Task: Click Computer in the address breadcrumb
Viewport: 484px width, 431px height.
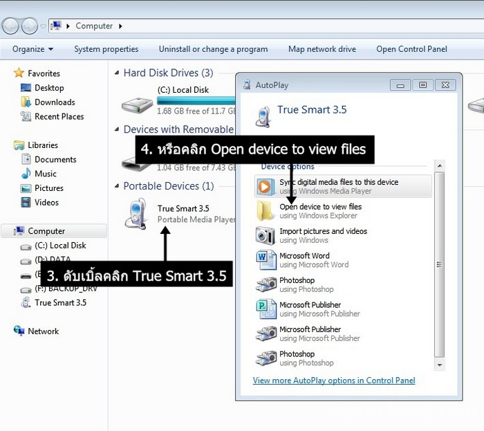Action: 94,26
